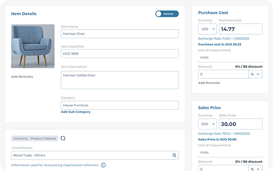Click the purchase Discount value input
Viewport: 273px width, 171px height.
[223, 74]
